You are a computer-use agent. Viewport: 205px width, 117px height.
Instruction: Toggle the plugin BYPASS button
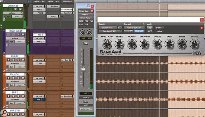pyautogui.click(x=159, y=28)
